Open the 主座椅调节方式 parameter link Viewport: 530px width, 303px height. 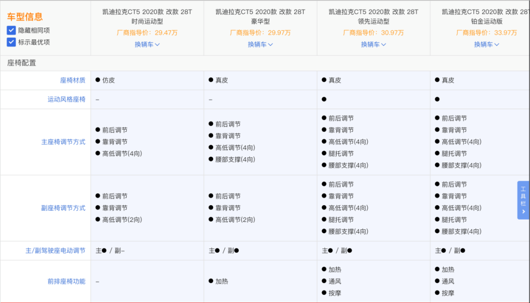pos(63,142)
